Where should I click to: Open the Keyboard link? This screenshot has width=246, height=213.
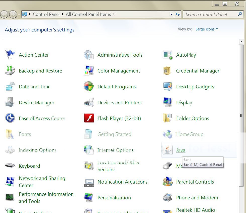click(29, 166)
